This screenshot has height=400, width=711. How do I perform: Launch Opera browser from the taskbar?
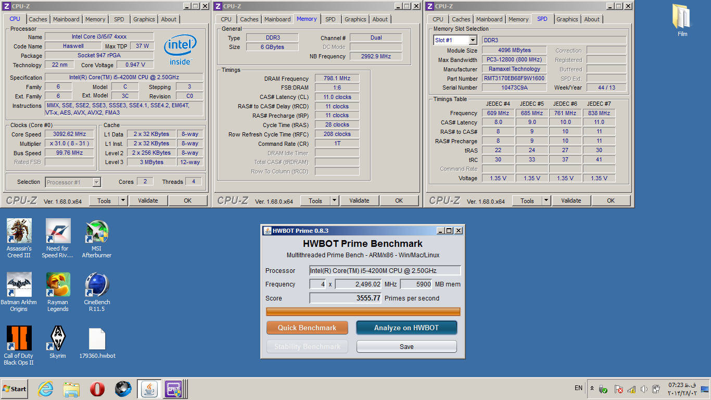[97, 389]
